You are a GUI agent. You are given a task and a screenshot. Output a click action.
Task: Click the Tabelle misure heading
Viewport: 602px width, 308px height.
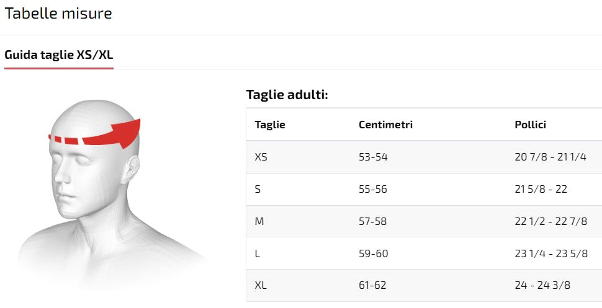[x=58, y=13]
